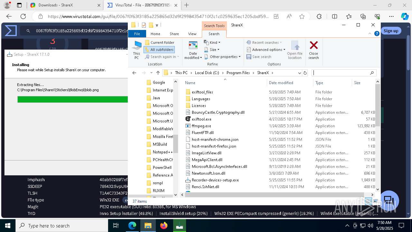The height and width of the screenshot is (232, 412).
Task: Click Sign up in VirusTotal
Action: click(391, 31)
